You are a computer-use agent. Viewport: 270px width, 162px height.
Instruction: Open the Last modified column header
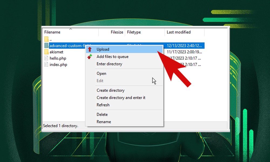tap(178, 32)
